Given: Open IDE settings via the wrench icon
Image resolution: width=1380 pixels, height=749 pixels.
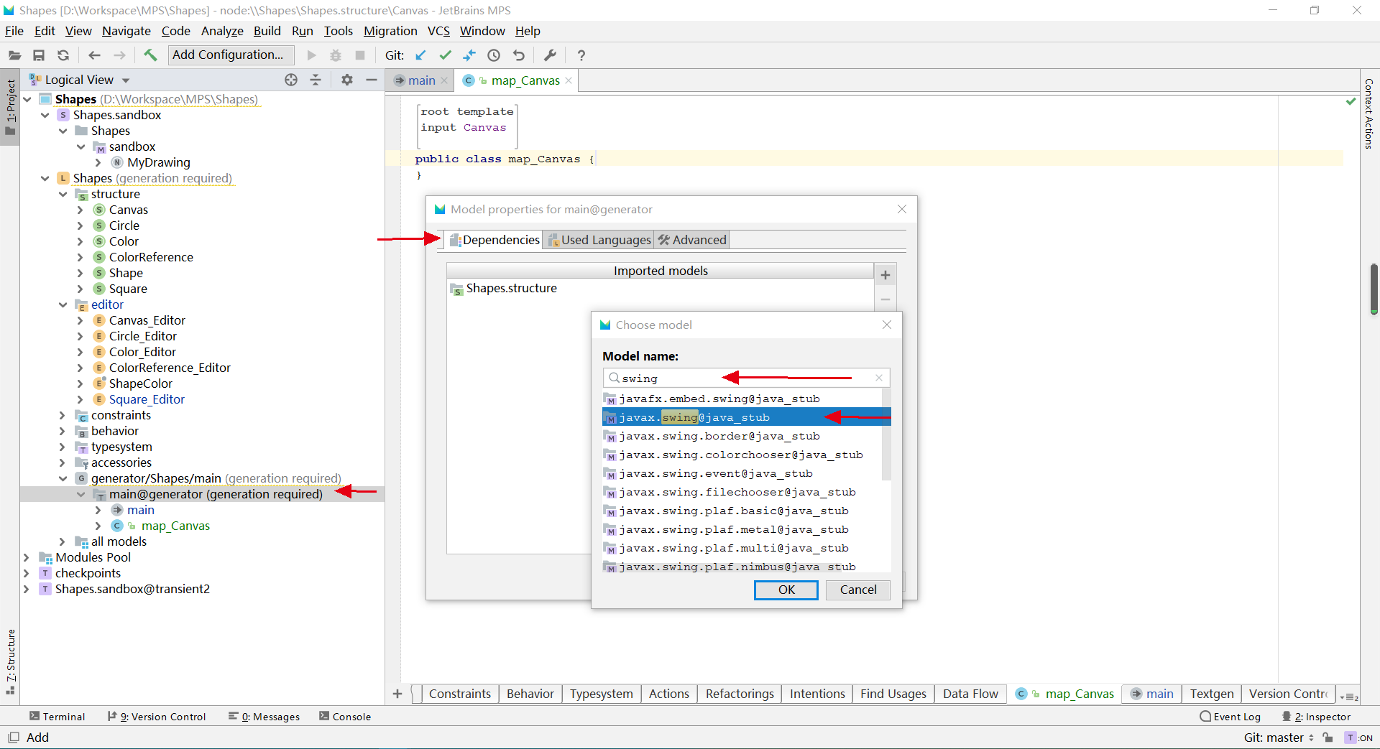Looking at the screenshot, I should pos(550,55).
